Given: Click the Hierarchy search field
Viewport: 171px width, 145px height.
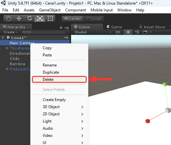Looking at the screenshot, I should 44,32.
